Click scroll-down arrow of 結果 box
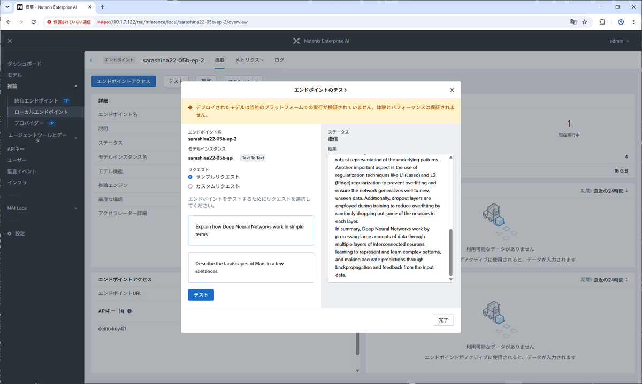 click(450, 279)
